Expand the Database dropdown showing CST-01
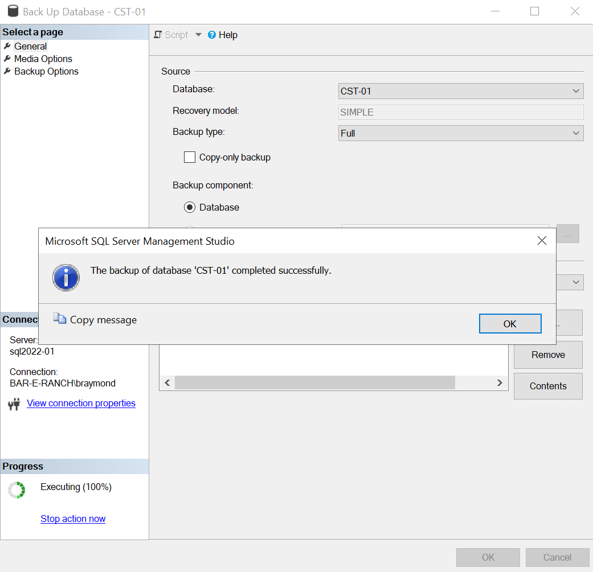This screenshot has height=572, width=593. 460,91
